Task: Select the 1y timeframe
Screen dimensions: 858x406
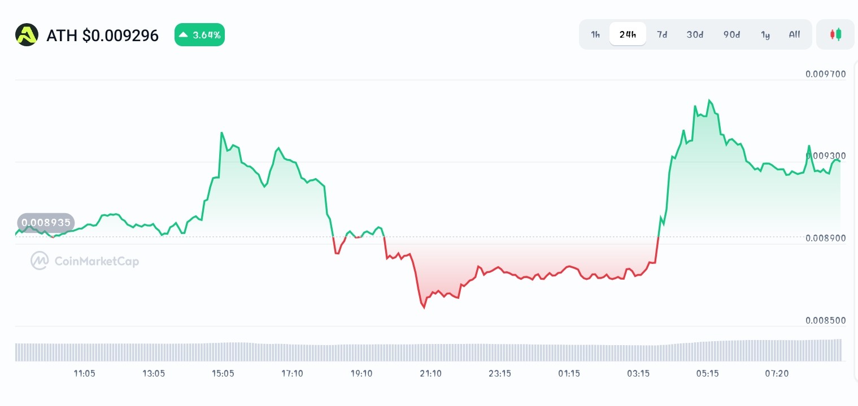Action: coord(765,34)
